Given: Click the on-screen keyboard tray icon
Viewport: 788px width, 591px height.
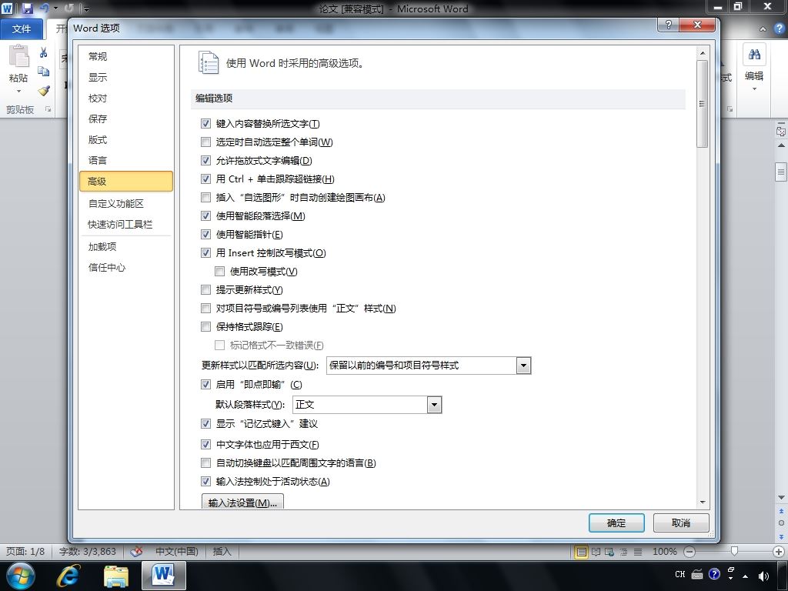Looking at the screenshot, I should click(x=697, y=574).
